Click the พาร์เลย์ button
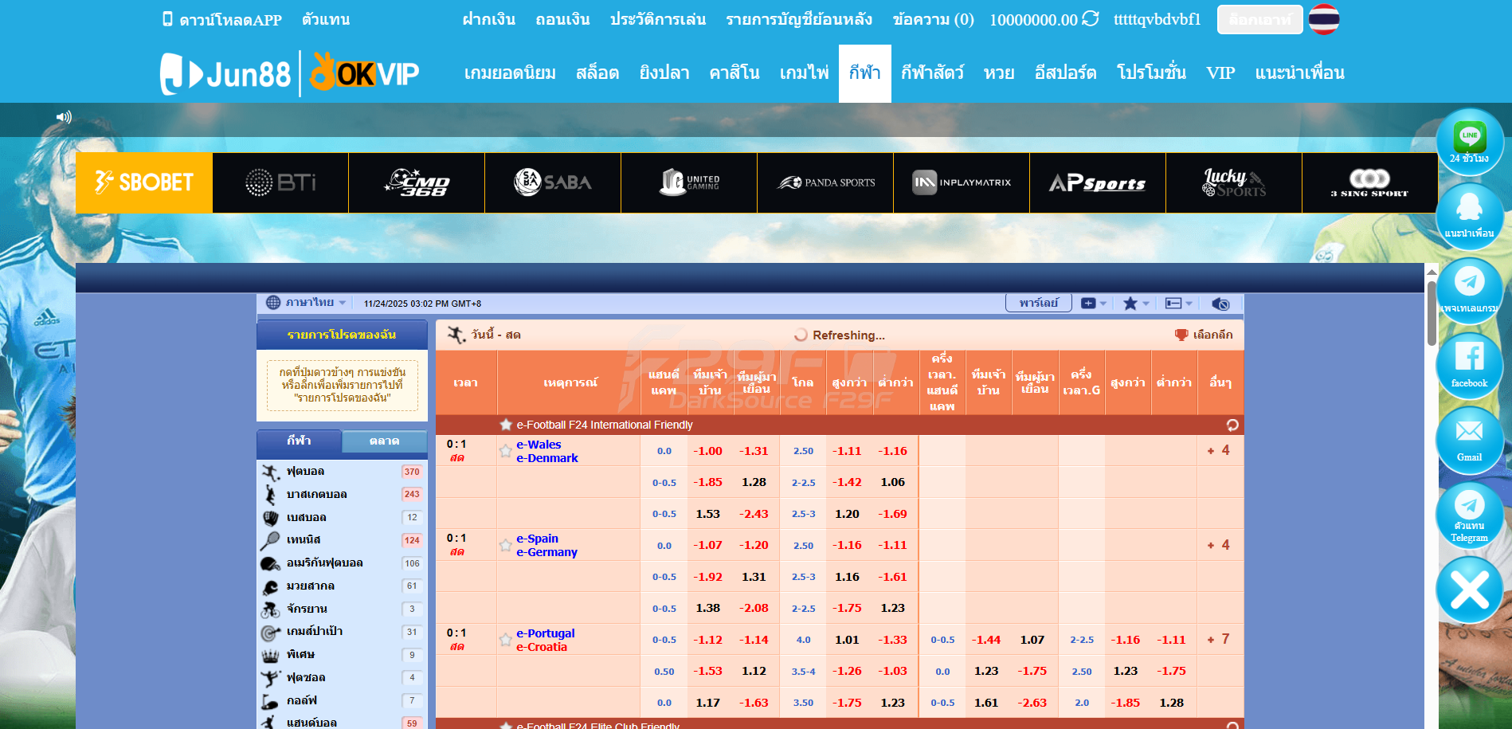The height and width of the screenshot is (729, 1512). point(1038,304)
